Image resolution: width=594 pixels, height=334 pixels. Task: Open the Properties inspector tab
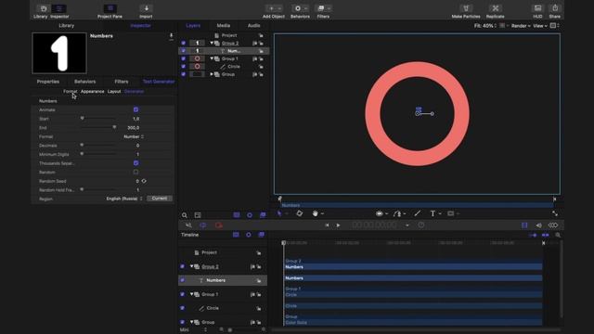click(x=48, y=82)
